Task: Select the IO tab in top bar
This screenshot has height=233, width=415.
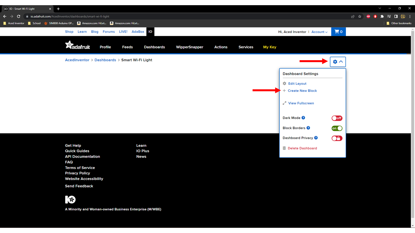Action: [150, 32]
